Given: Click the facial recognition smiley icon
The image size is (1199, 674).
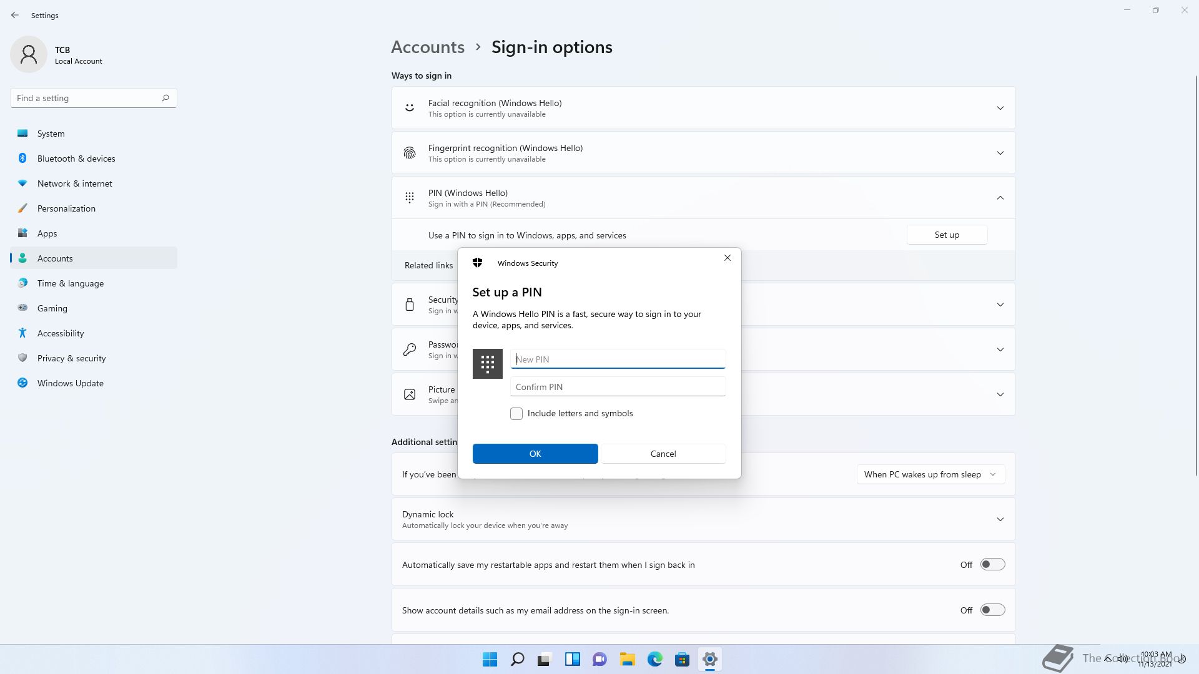Looking at the screenshot, I should [410, 107].
